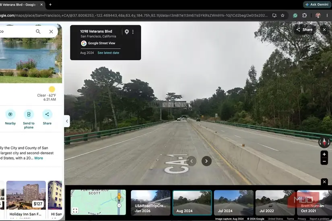Screen dimensions: 332x221
Task: Close the Veterans Blvd browser tab
Action: tap(41, 5)
